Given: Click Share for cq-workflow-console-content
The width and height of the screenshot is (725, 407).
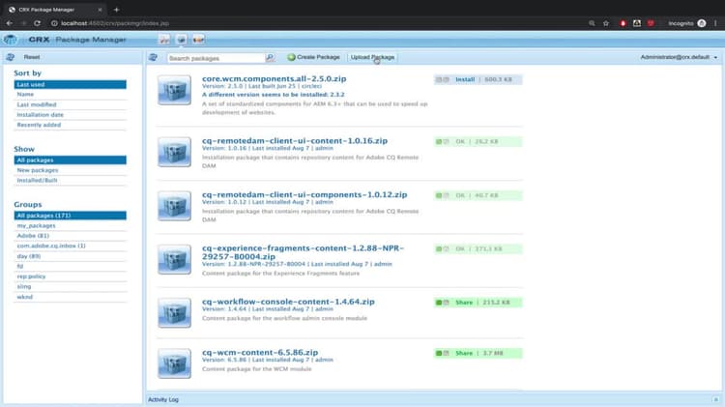Looking at the screenshot, I should pos(464,303).
